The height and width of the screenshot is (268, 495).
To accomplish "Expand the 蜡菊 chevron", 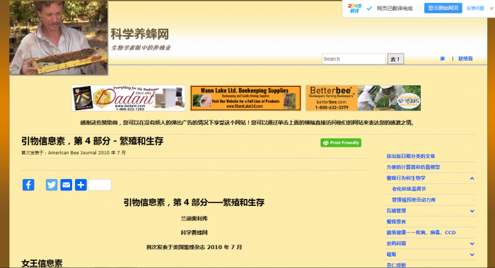I will coord(472,255).
